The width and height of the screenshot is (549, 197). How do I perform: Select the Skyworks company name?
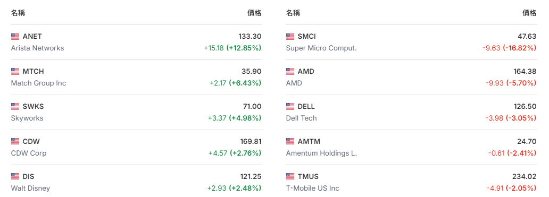click(27, 118)
